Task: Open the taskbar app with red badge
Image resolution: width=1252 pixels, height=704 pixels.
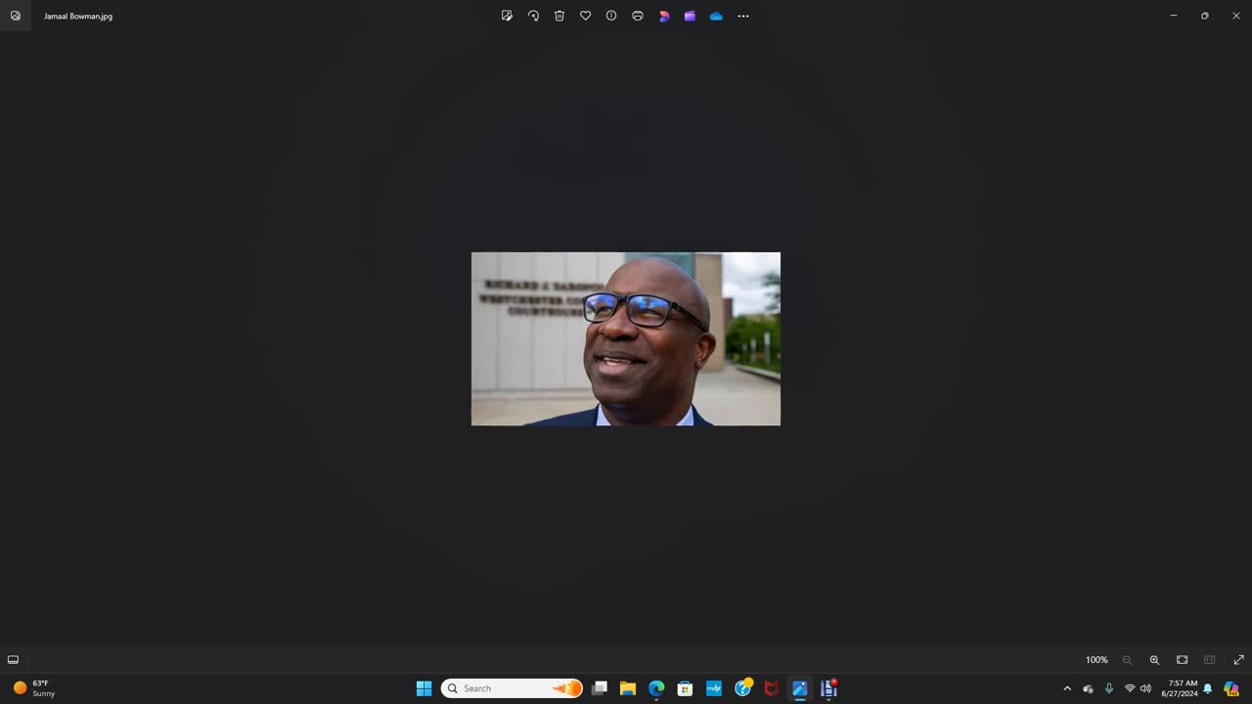Action: point(828,688)
